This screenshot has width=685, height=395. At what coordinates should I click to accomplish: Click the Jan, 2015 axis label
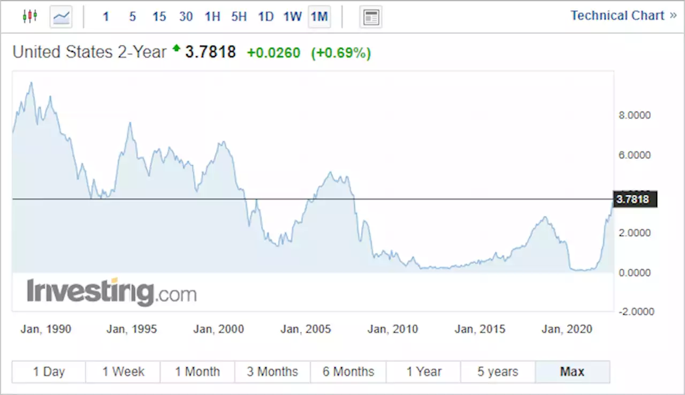pos(480,329)
